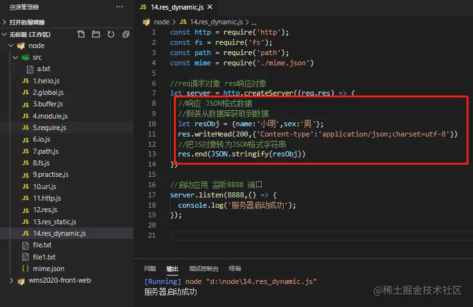
Task: Open 4.module.js file
Action: click(50, 116)
